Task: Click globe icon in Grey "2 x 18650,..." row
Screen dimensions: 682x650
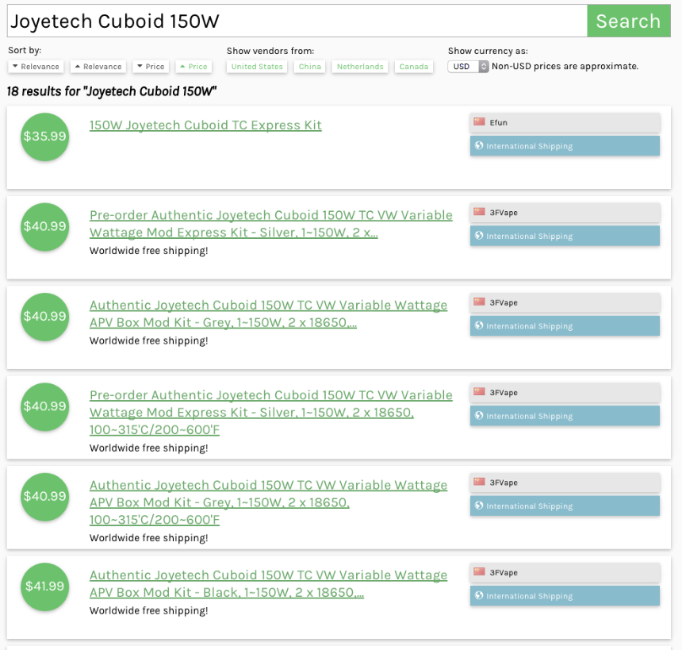Action: 479,325
